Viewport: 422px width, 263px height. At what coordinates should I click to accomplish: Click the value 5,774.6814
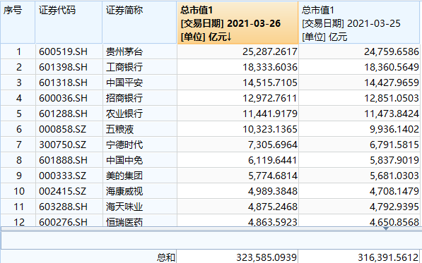273,176
